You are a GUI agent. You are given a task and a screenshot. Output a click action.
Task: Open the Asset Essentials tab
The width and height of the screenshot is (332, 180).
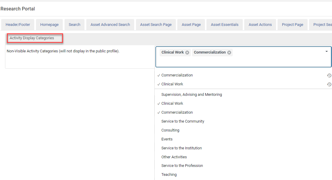(225, 25)
